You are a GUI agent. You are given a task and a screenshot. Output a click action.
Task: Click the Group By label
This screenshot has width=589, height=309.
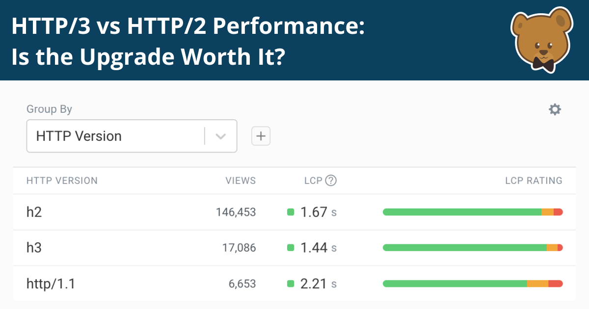coord(49,109)
